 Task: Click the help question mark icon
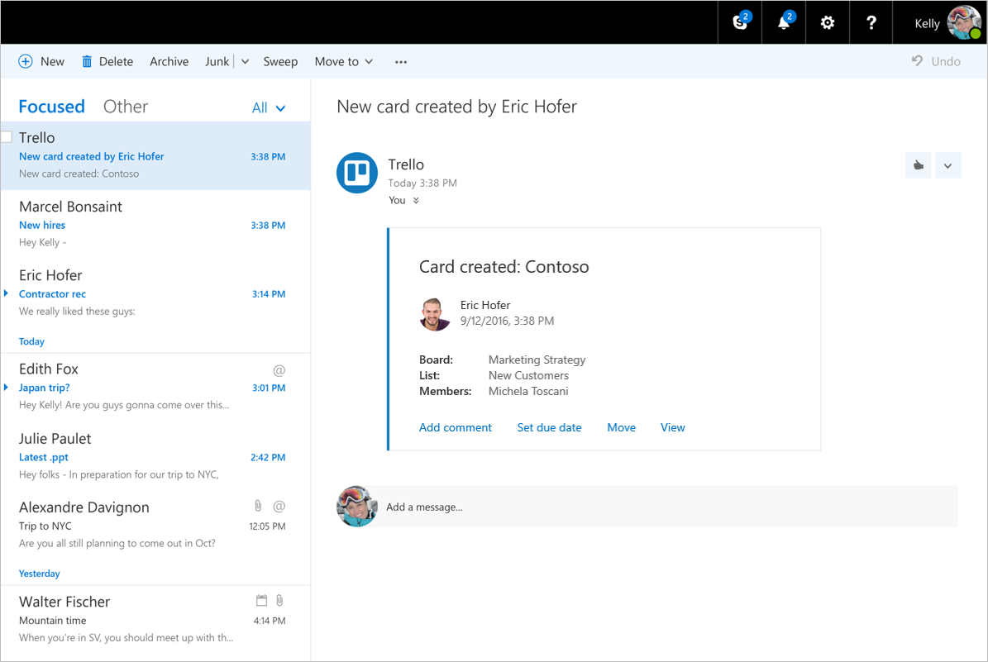pos(871,23)
